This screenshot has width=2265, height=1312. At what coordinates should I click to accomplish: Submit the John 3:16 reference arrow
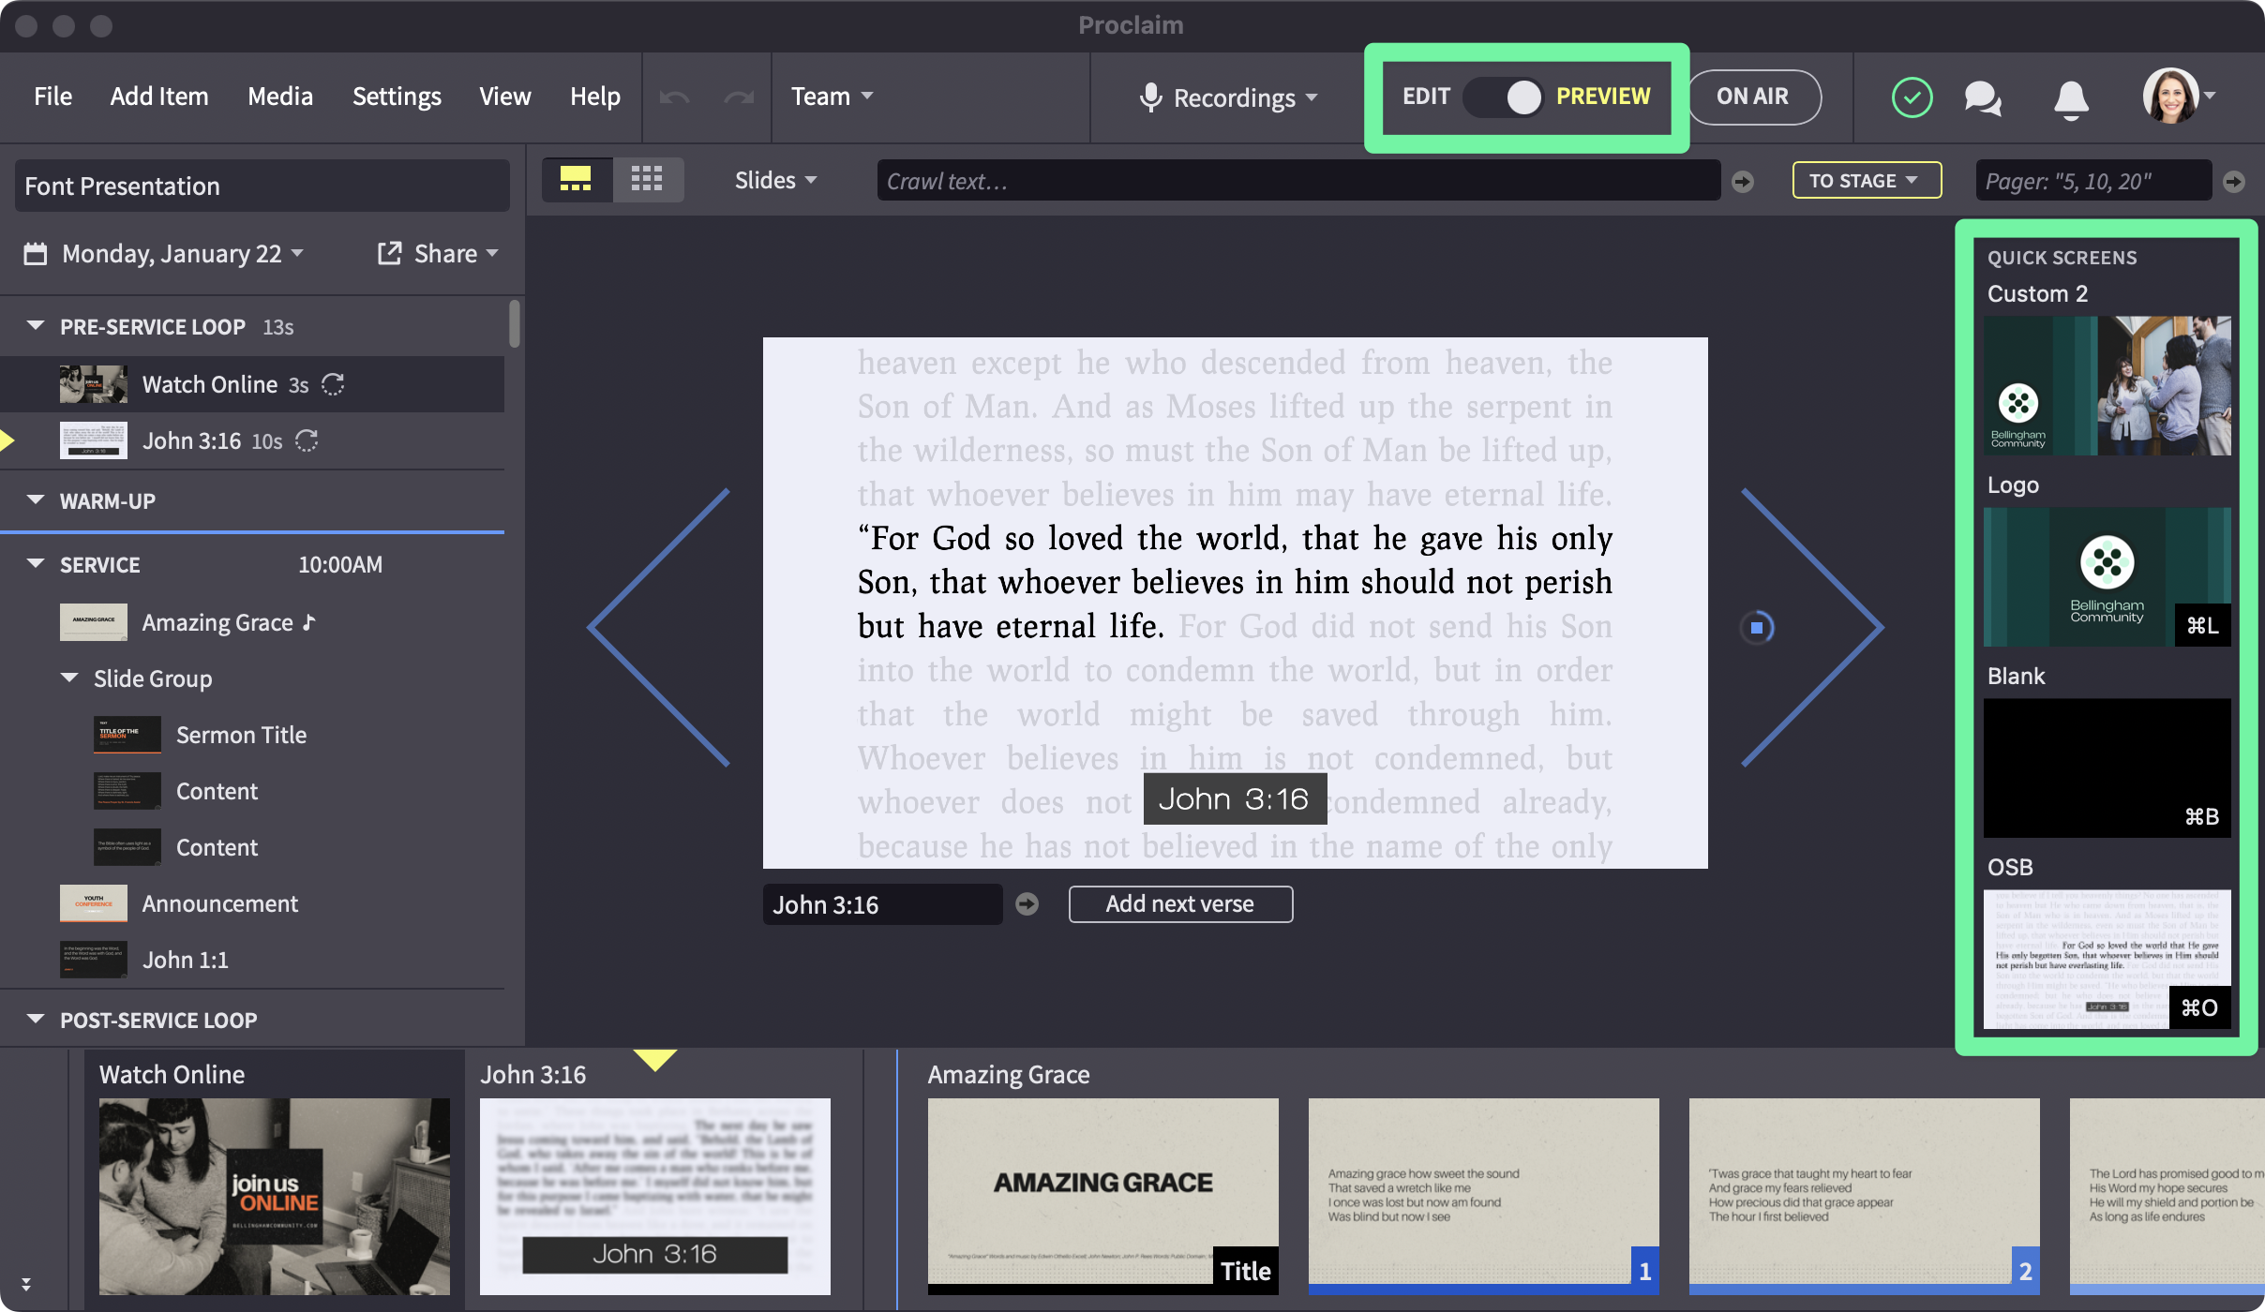click(x=1027, y=904)
